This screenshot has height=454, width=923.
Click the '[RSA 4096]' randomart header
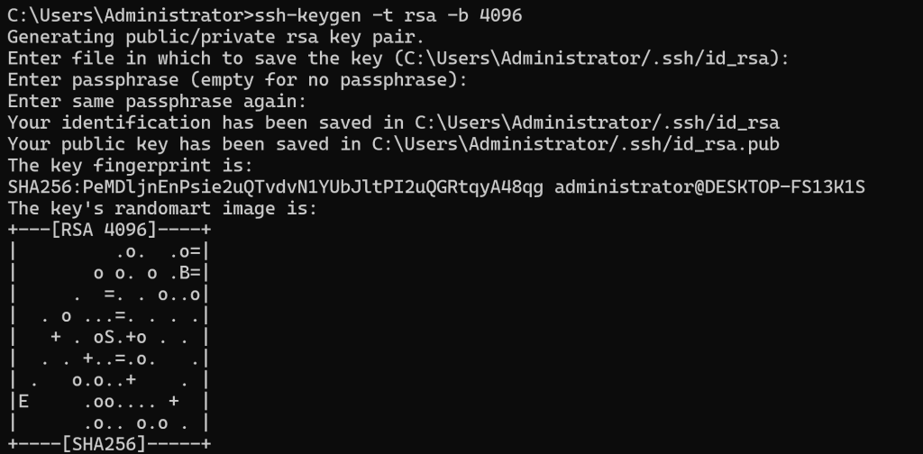coord(104,231)
